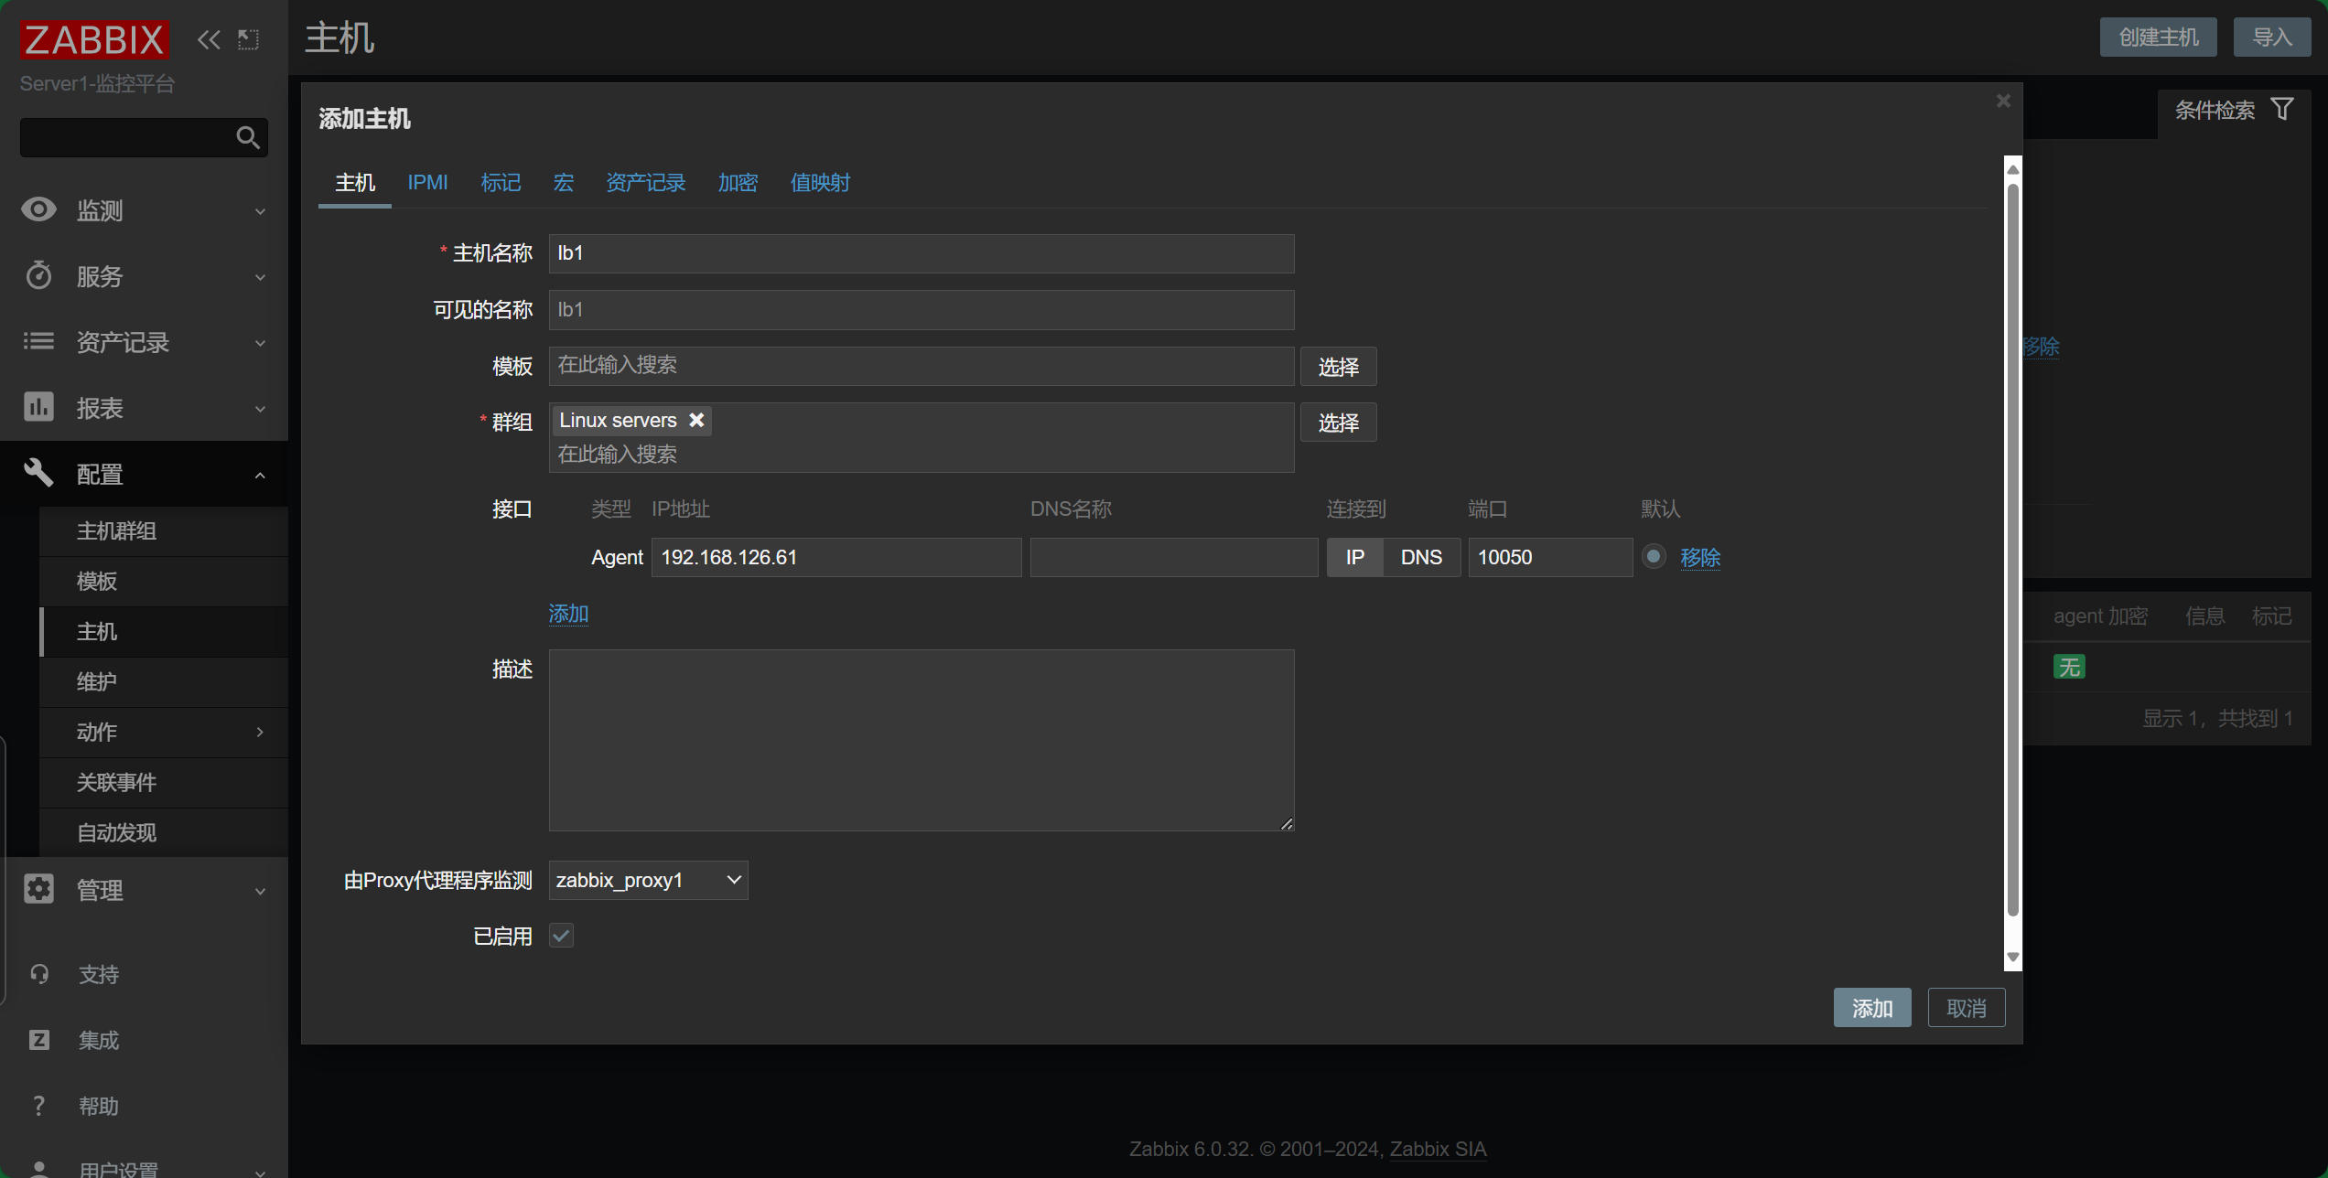Click the 创建主机 button

pyautogui.click(x=2159, y=37)
